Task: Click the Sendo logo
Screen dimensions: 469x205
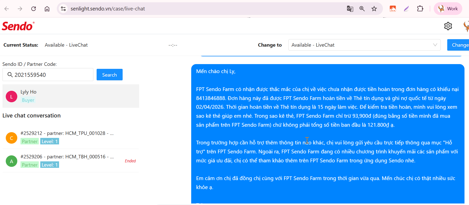Action: 18,26
